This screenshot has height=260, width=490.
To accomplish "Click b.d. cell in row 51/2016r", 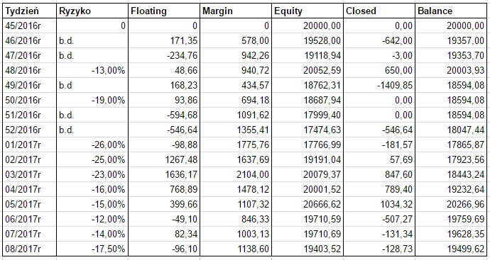I will (x=92, y=115).
